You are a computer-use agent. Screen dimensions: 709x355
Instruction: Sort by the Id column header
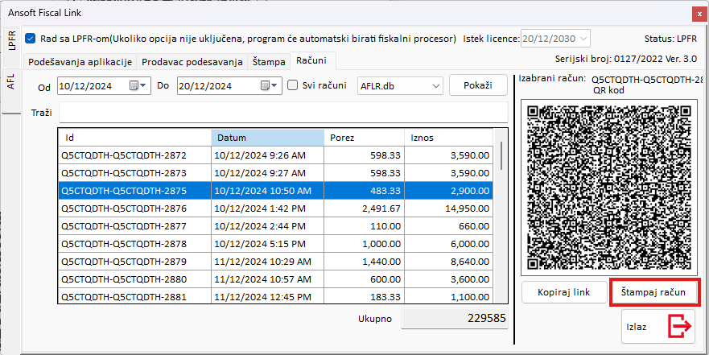[134, 138]
